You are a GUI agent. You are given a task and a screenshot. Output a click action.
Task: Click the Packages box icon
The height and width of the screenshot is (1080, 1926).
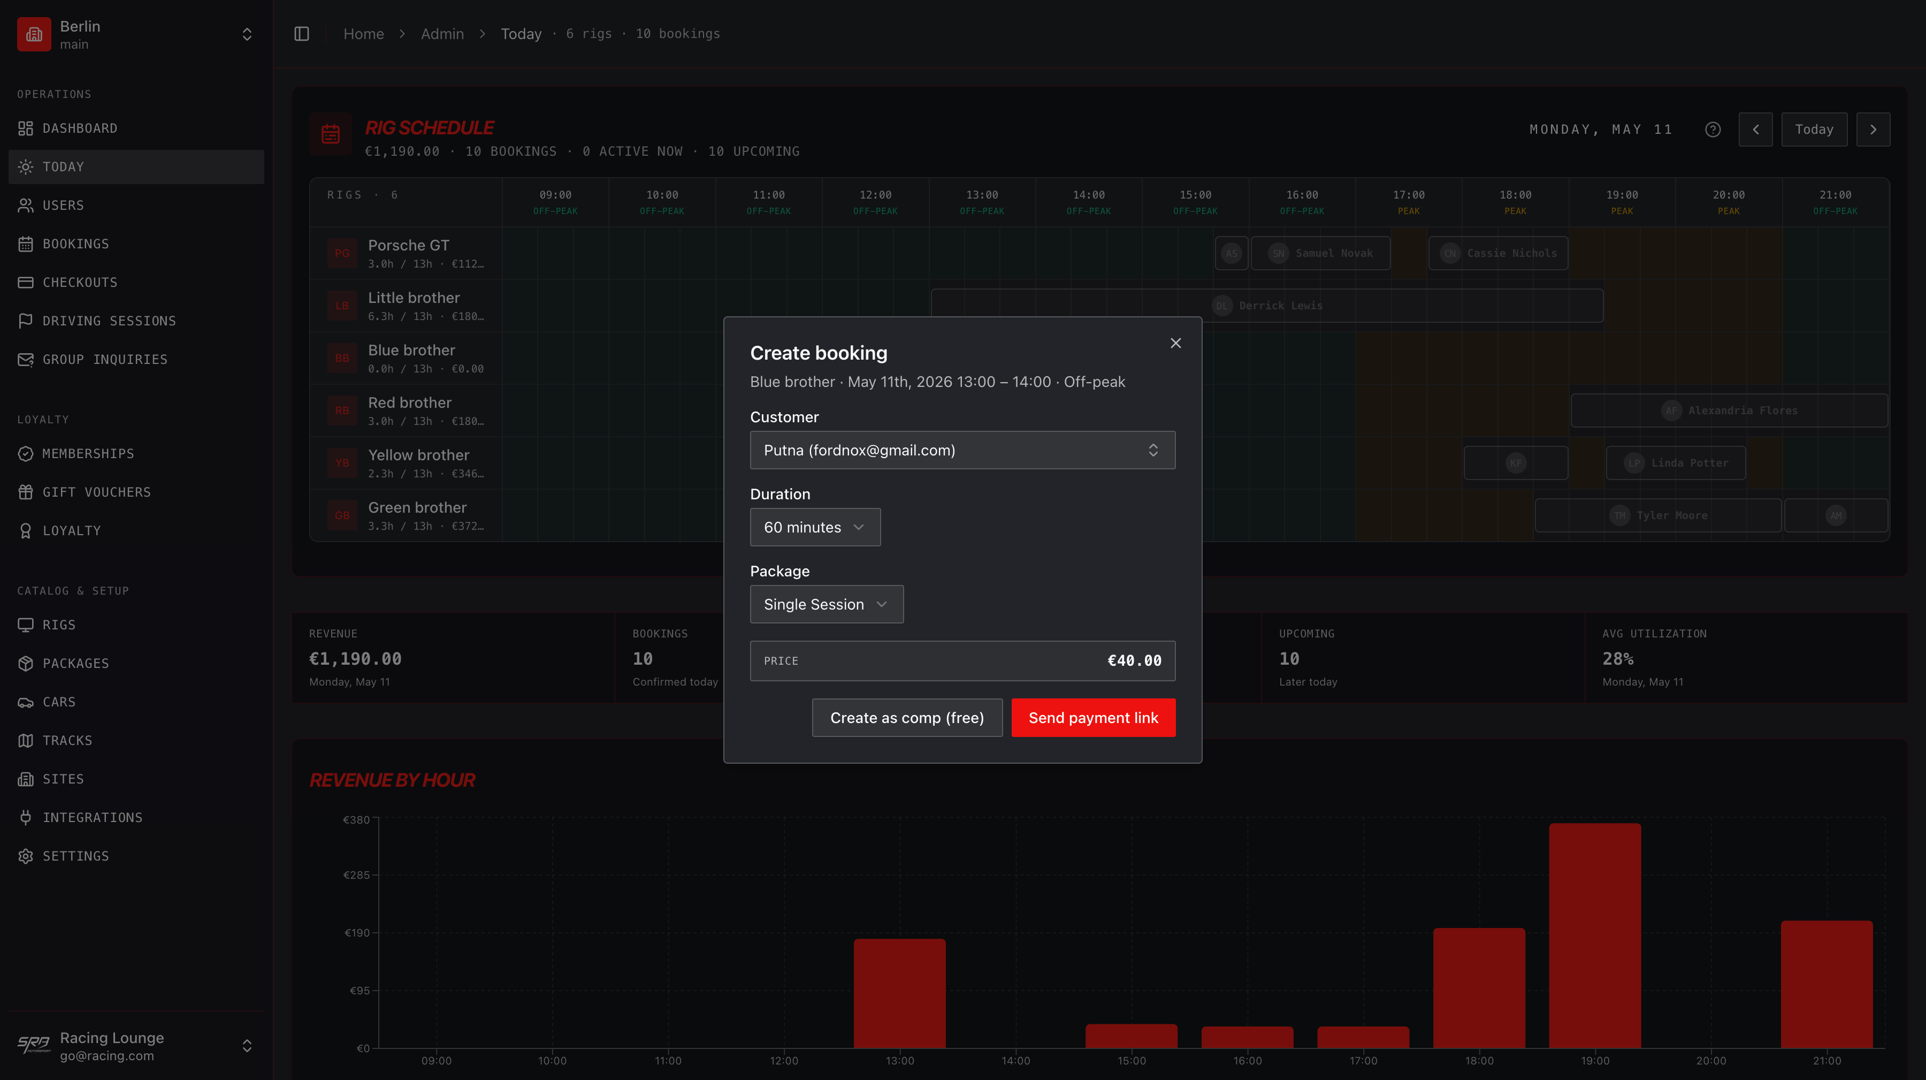pyautogui.click(x=26, y=664)
